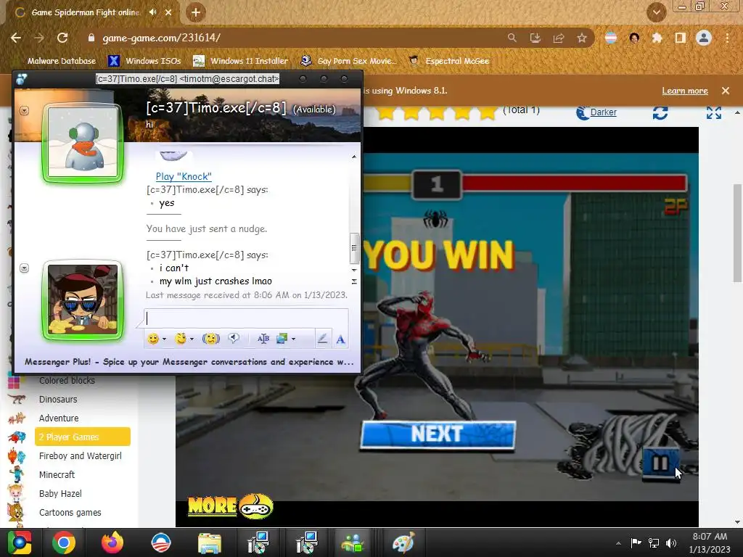The height and width of the screenshot is (557, 743).
Task: Launch Firefox from the taskbar
Action: point(112,542)
